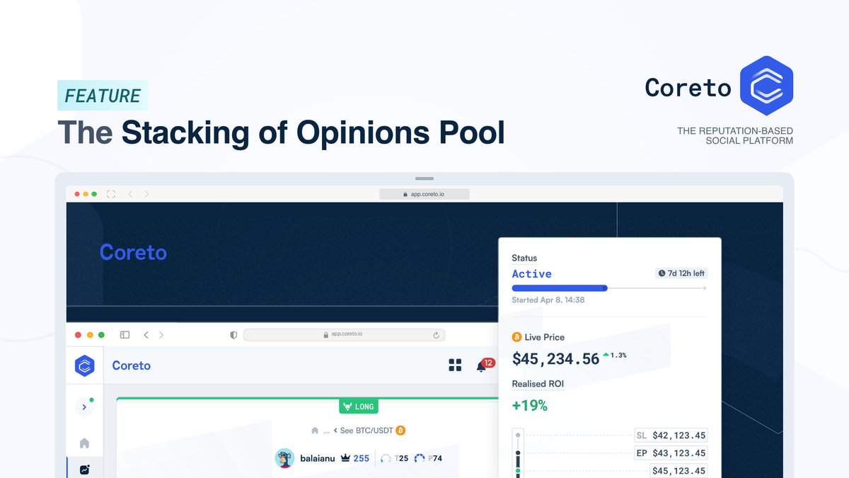Screen dimensions: 849x478
Task: Click the large Coreto hexagon logo top right
Action: [x=766, y=86]
